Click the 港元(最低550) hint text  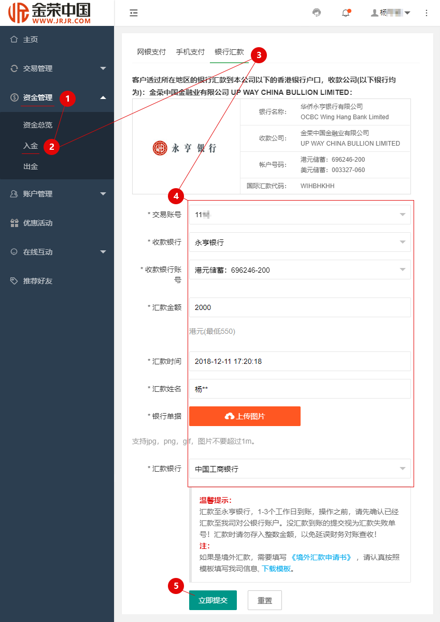212,331
